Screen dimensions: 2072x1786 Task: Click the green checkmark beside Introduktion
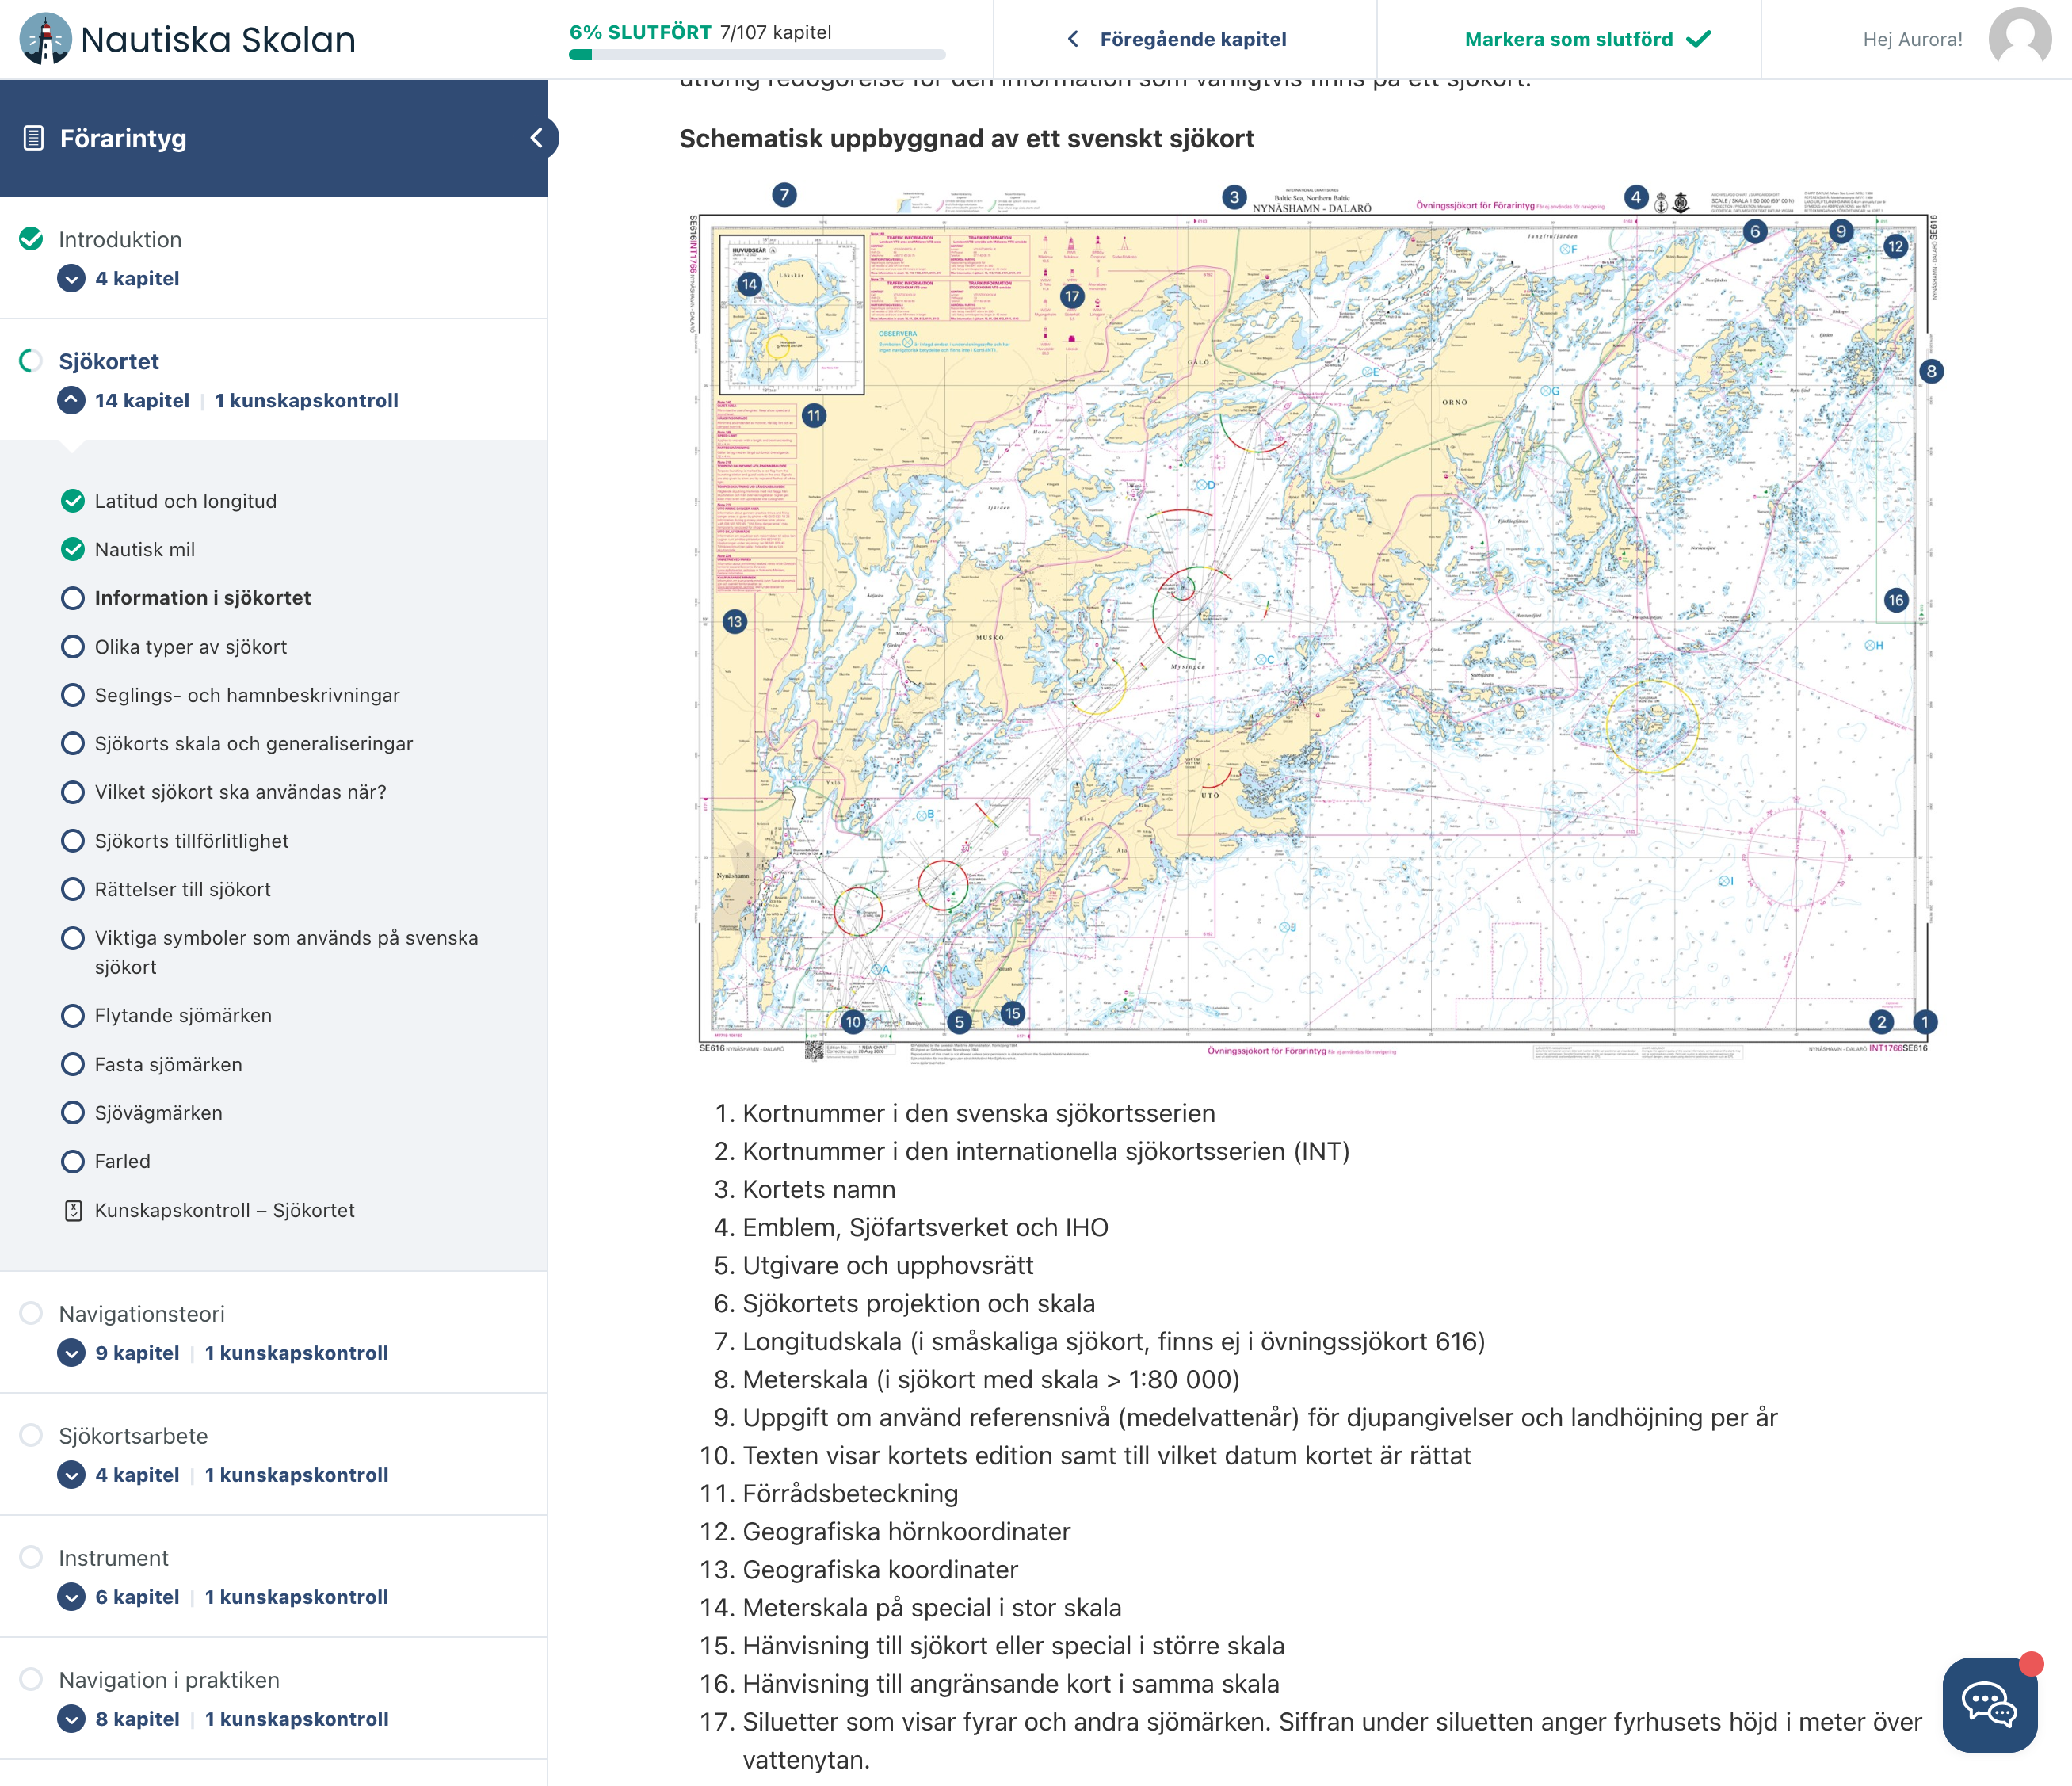tap(31, 239)
